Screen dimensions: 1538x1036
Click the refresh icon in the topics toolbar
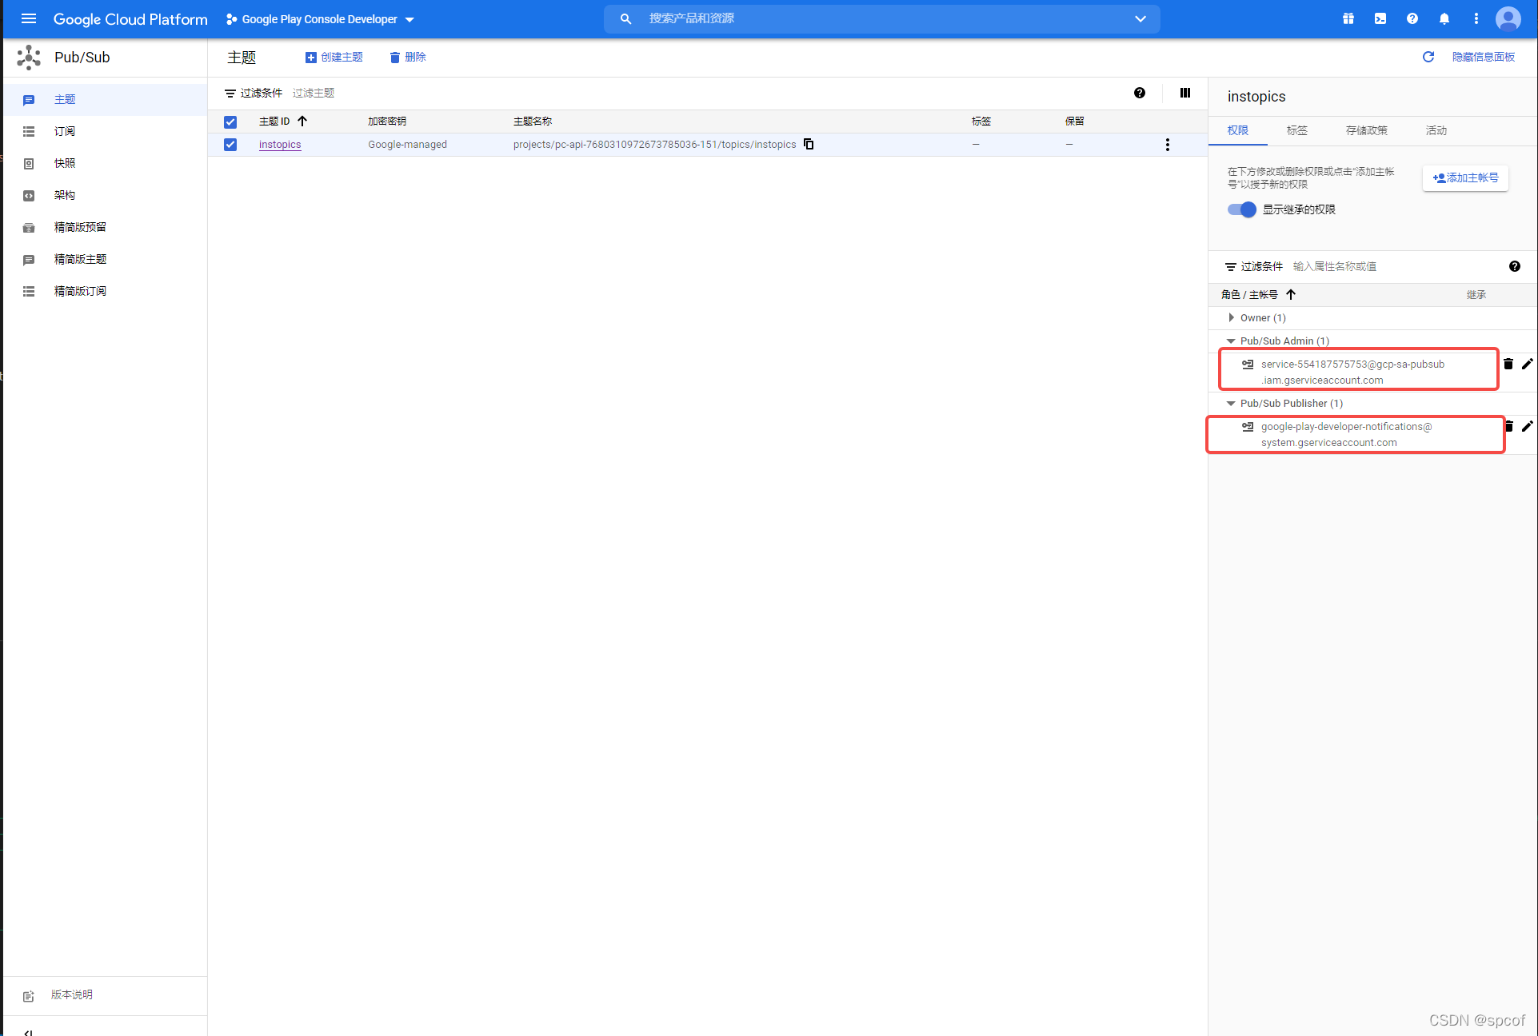point(1428,57)
